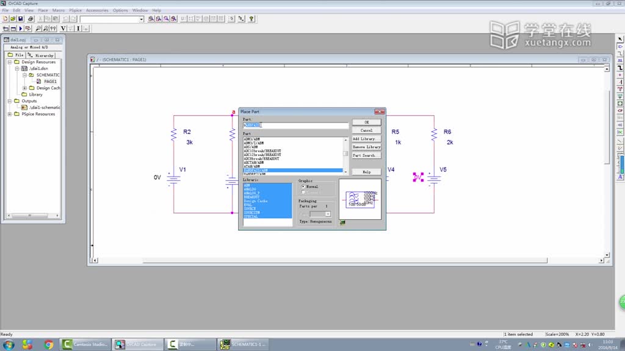This screenshot has width=625, height=351.
Task: Pick the Place Text 'A' tool
Action: [x=620, y=177]
